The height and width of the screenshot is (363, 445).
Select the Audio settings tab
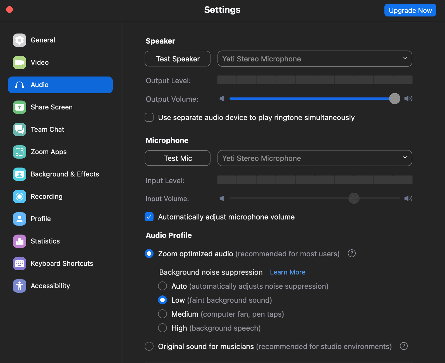pyautogui.click(x=60, y=85)
